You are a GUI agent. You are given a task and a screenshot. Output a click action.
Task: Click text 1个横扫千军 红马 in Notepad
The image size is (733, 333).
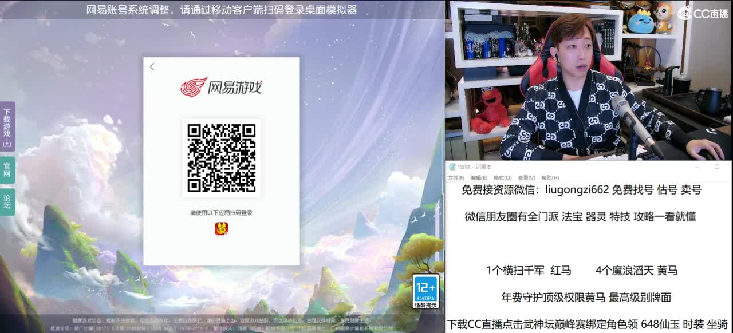pos(529,271)
